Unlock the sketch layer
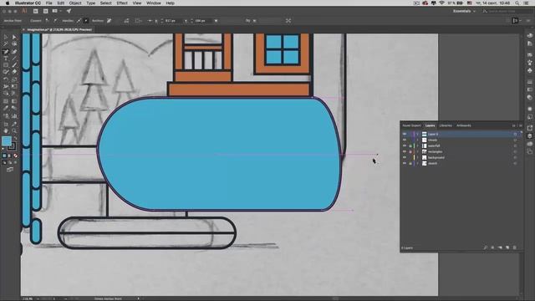This screenshot has height=301, width=535. pos(410,163)
